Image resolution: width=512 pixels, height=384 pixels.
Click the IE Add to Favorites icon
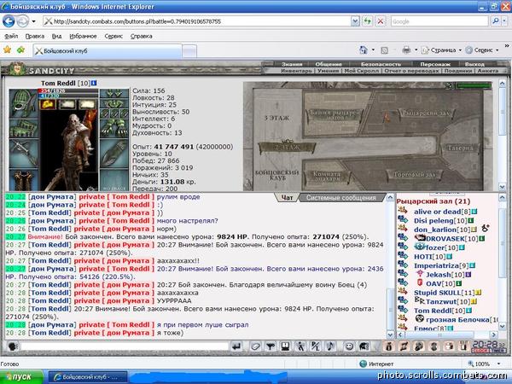pos(20,50)
